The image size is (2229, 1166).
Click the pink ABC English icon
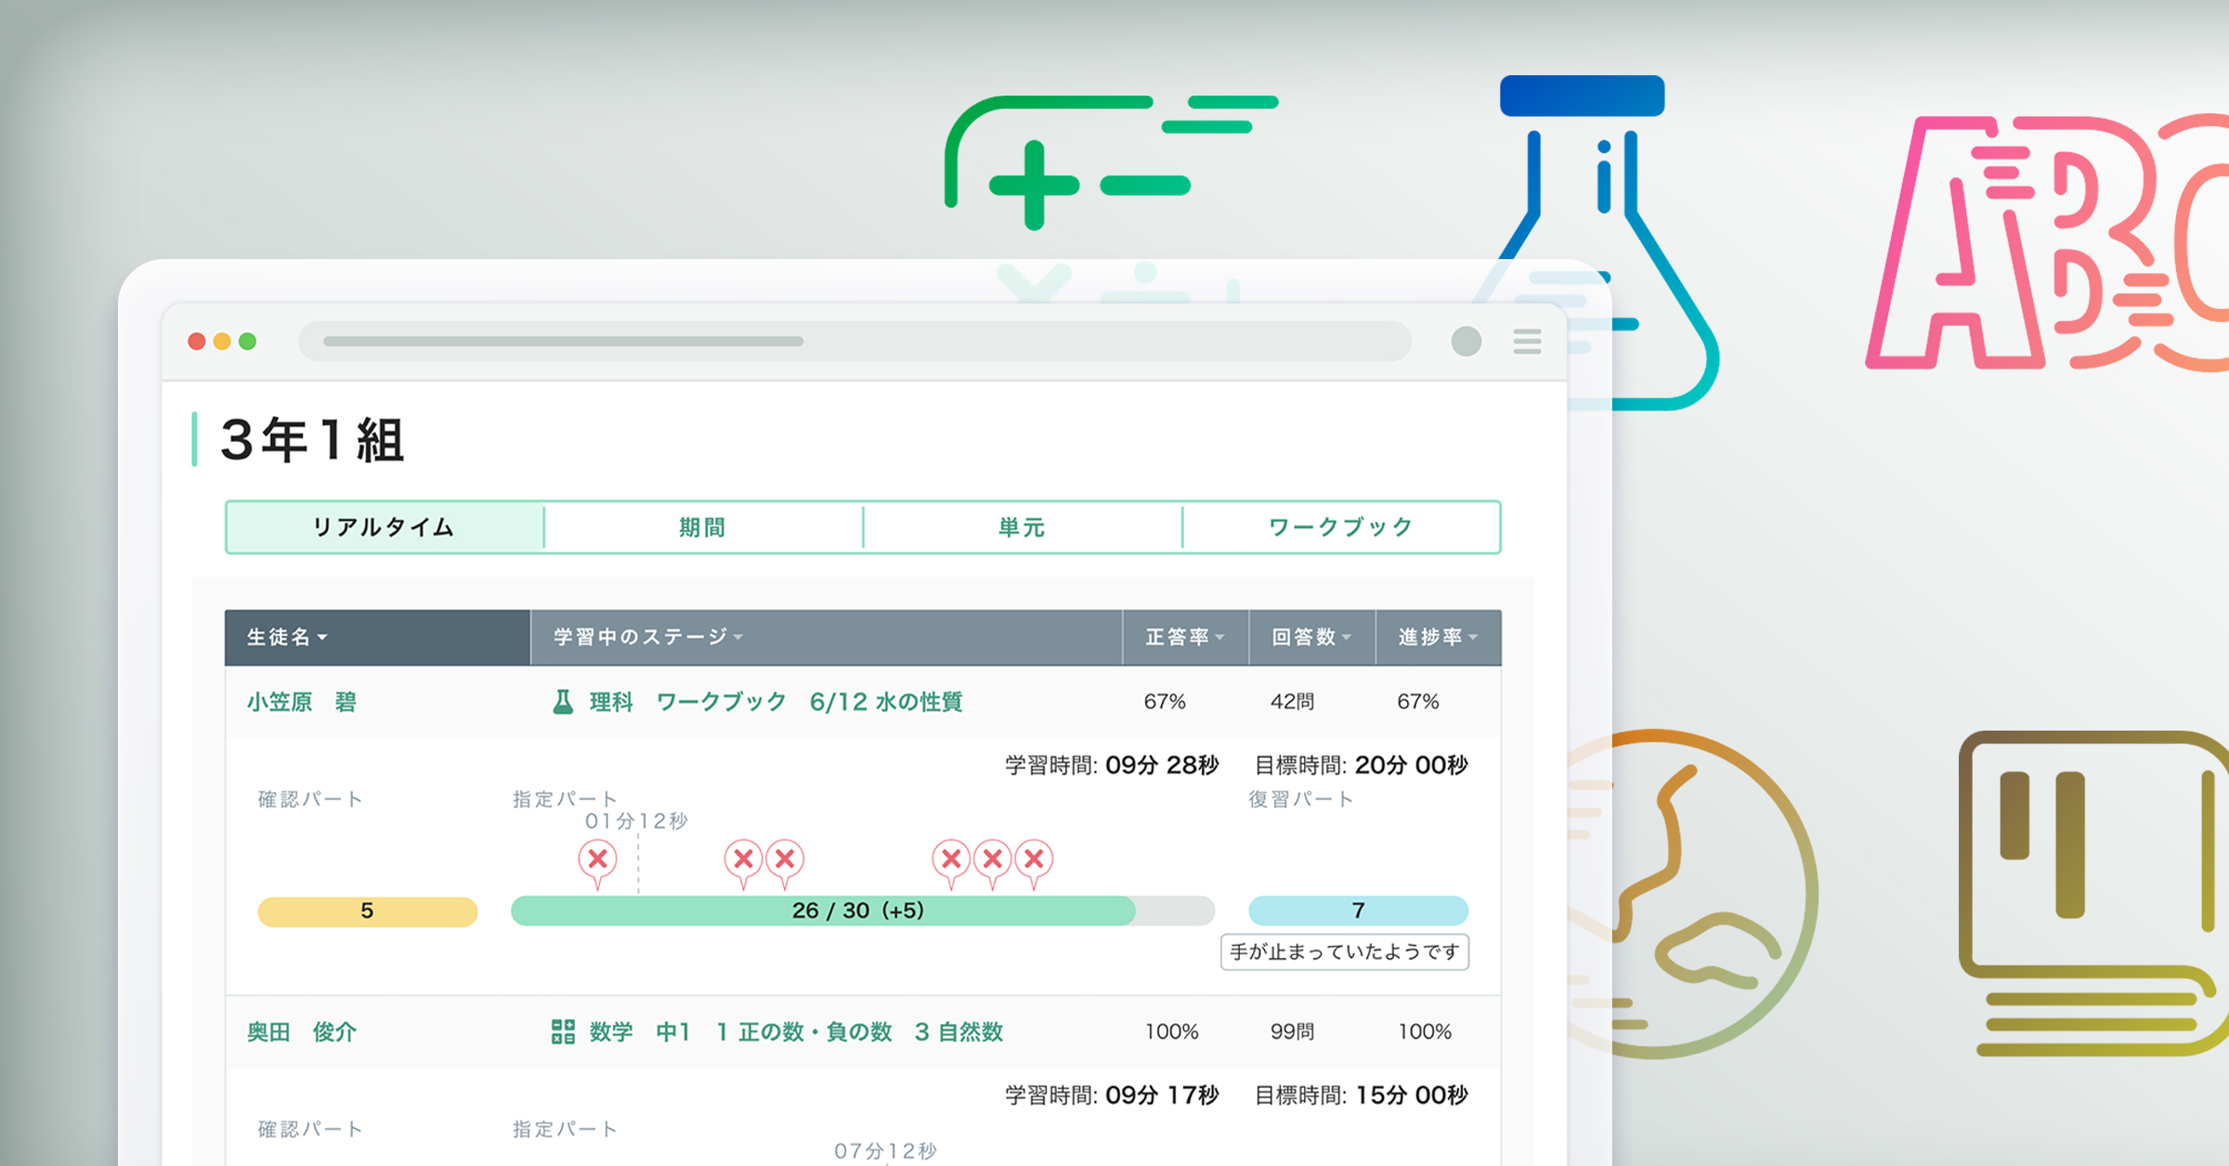tap(2048, 243)
